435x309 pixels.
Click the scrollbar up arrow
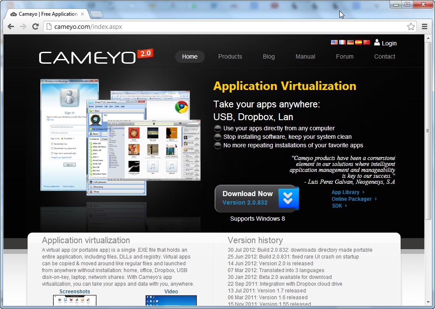427,38
